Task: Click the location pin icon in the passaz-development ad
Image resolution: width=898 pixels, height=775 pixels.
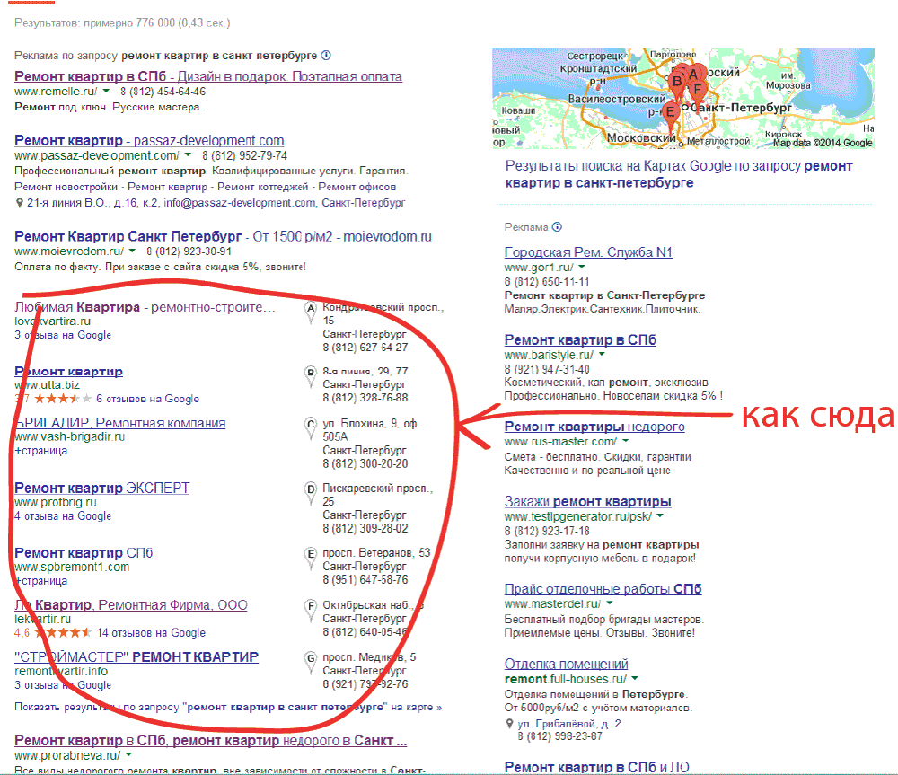Action: (20, 203)
